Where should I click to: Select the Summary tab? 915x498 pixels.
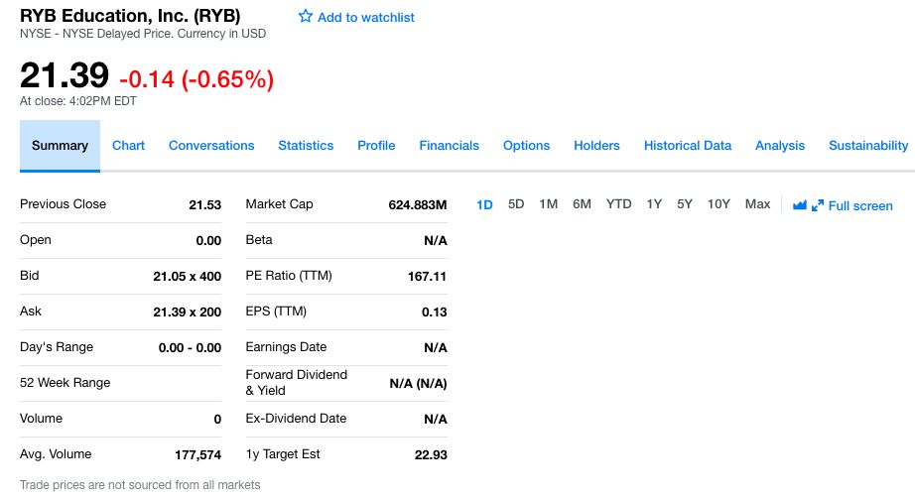pyautogui.click(x=61, y=146)
